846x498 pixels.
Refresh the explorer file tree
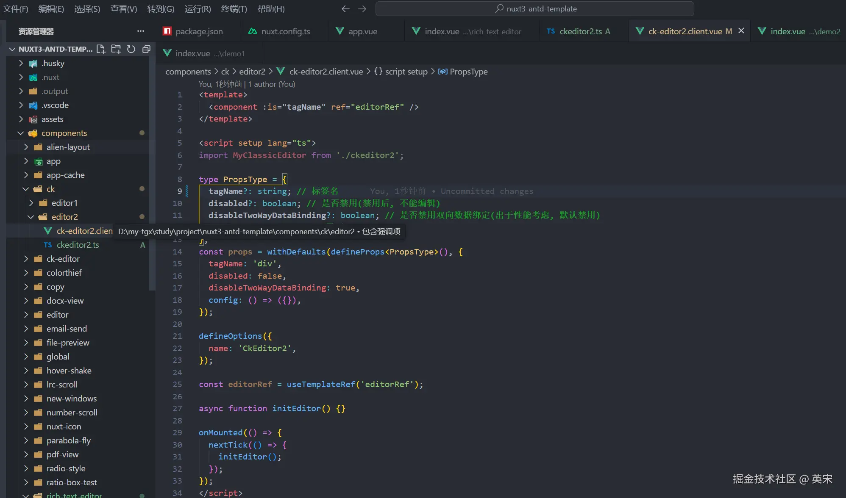tap(131, 49)
